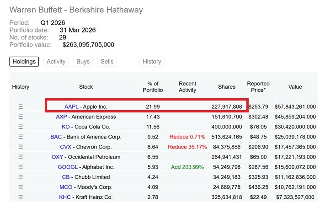The image size is (325, 202).
Task: Open history icon for American Express row
Action: [x=21, y=117]
